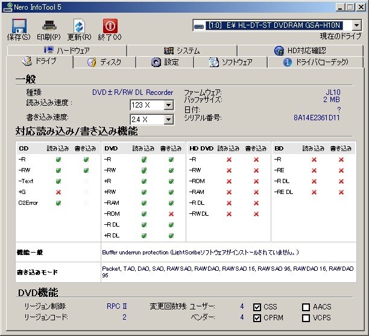Viewport: 369px width, 336px height.
Task: Click the HD DVD column header
Action: pyautogui.click(x=201, y=149)
